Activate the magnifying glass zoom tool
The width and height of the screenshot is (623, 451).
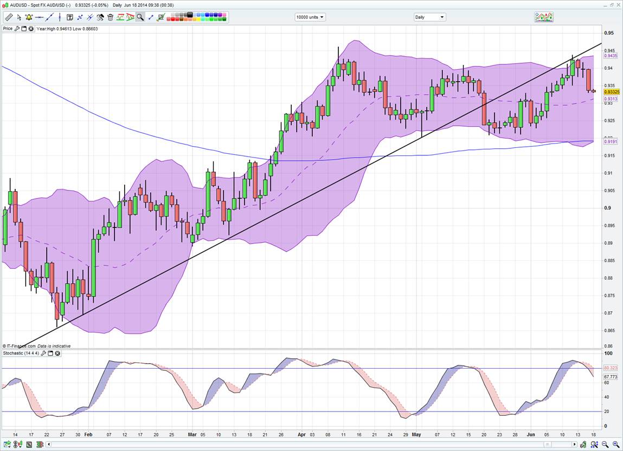click(140, 17)
